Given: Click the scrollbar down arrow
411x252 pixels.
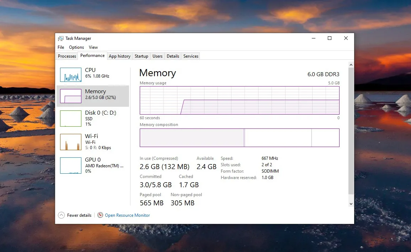Looking at the screenshot, I should [351, 204].
